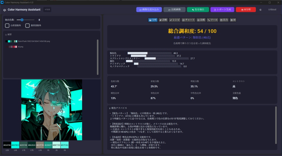
Task: Select history item AI.png
Action: pyautogui.click(x=14, y=47)
